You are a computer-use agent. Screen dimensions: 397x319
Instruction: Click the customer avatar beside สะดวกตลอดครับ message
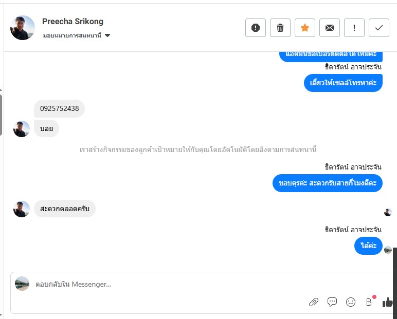click(x=22, y=209)
